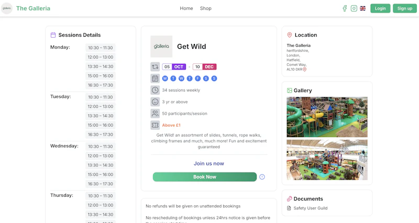Click the Location pin icon heading
This screenshot has height=223, width=419.
coord(290,35)
